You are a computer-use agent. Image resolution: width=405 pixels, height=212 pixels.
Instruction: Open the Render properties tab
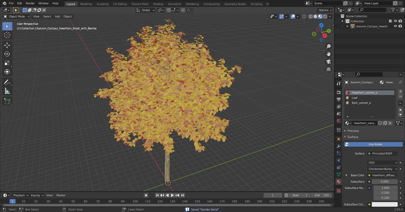339,92
